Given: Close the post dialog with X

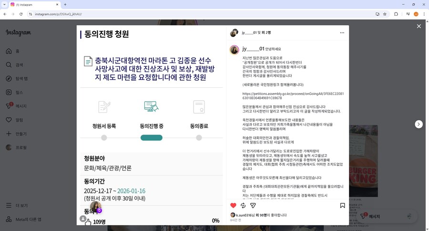Looking at the screenshot, I should pos(419,26).
